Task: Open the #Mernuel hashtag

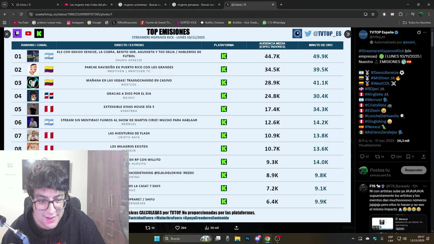Action: tap(373, 100)
